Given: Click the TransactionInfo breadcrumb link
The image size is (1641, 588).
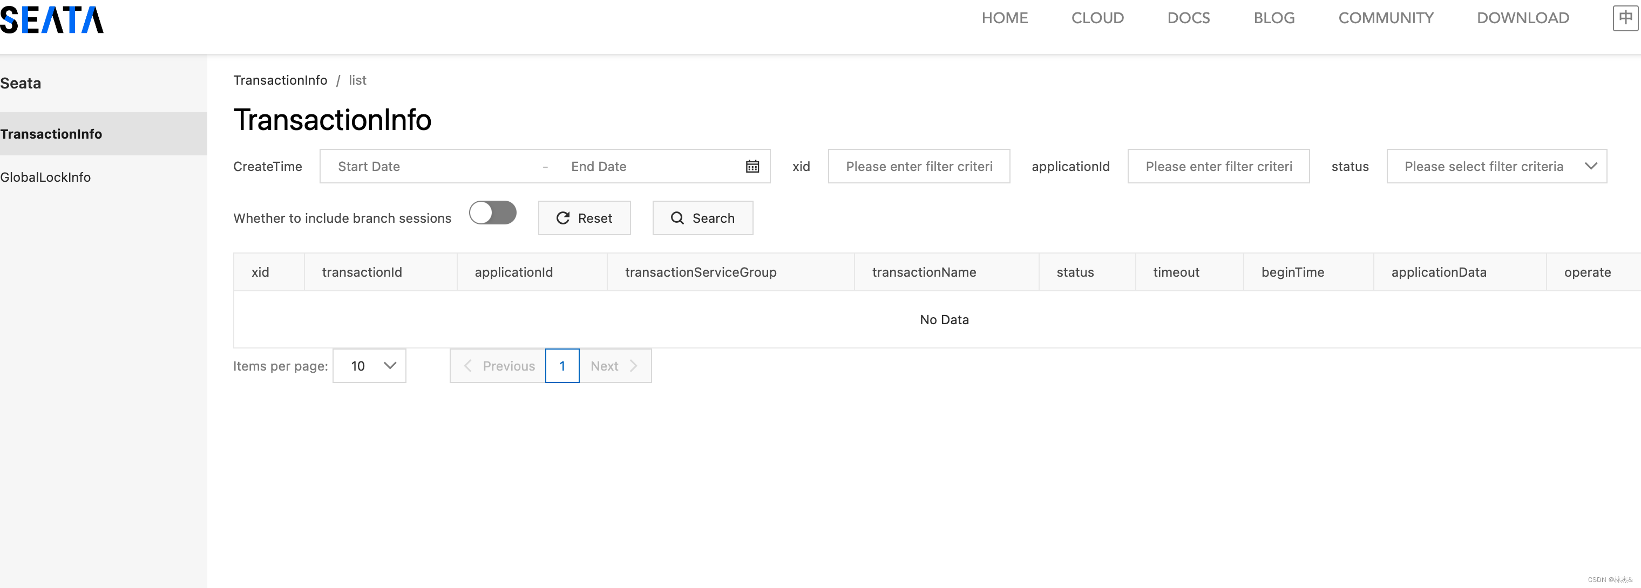Looking at the screenshot, I should click(x=280, y=80).
